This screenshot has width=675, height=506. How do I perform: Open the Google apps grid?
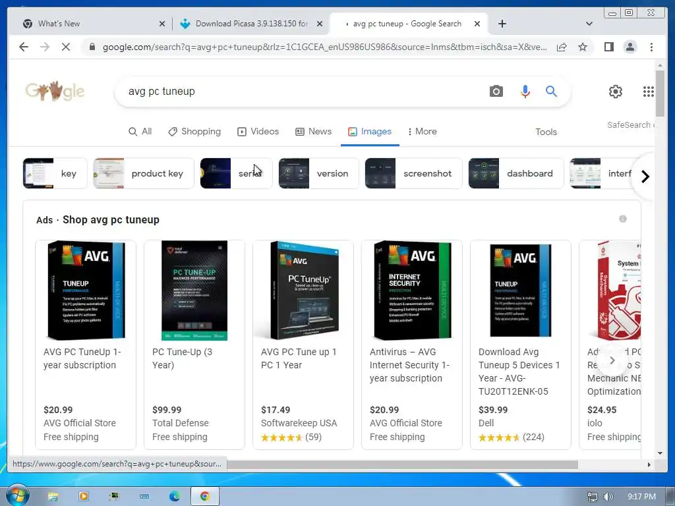649,91
